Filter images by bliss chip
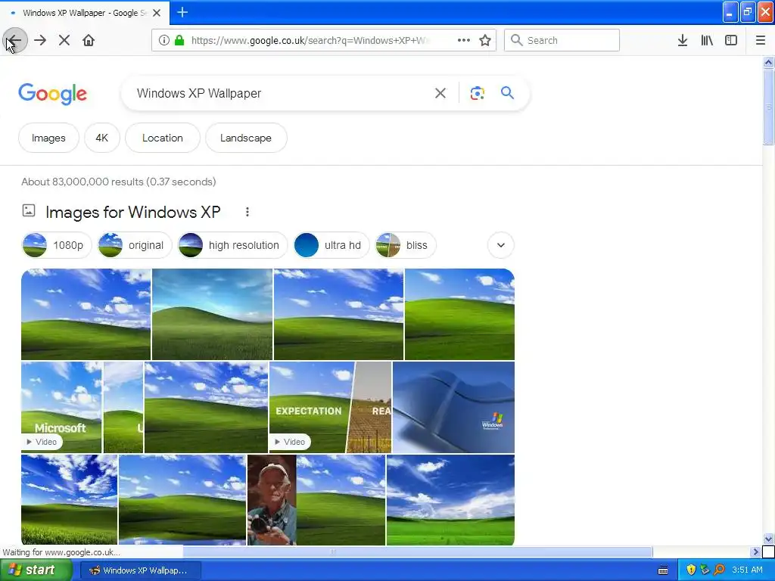 (406, 245)
